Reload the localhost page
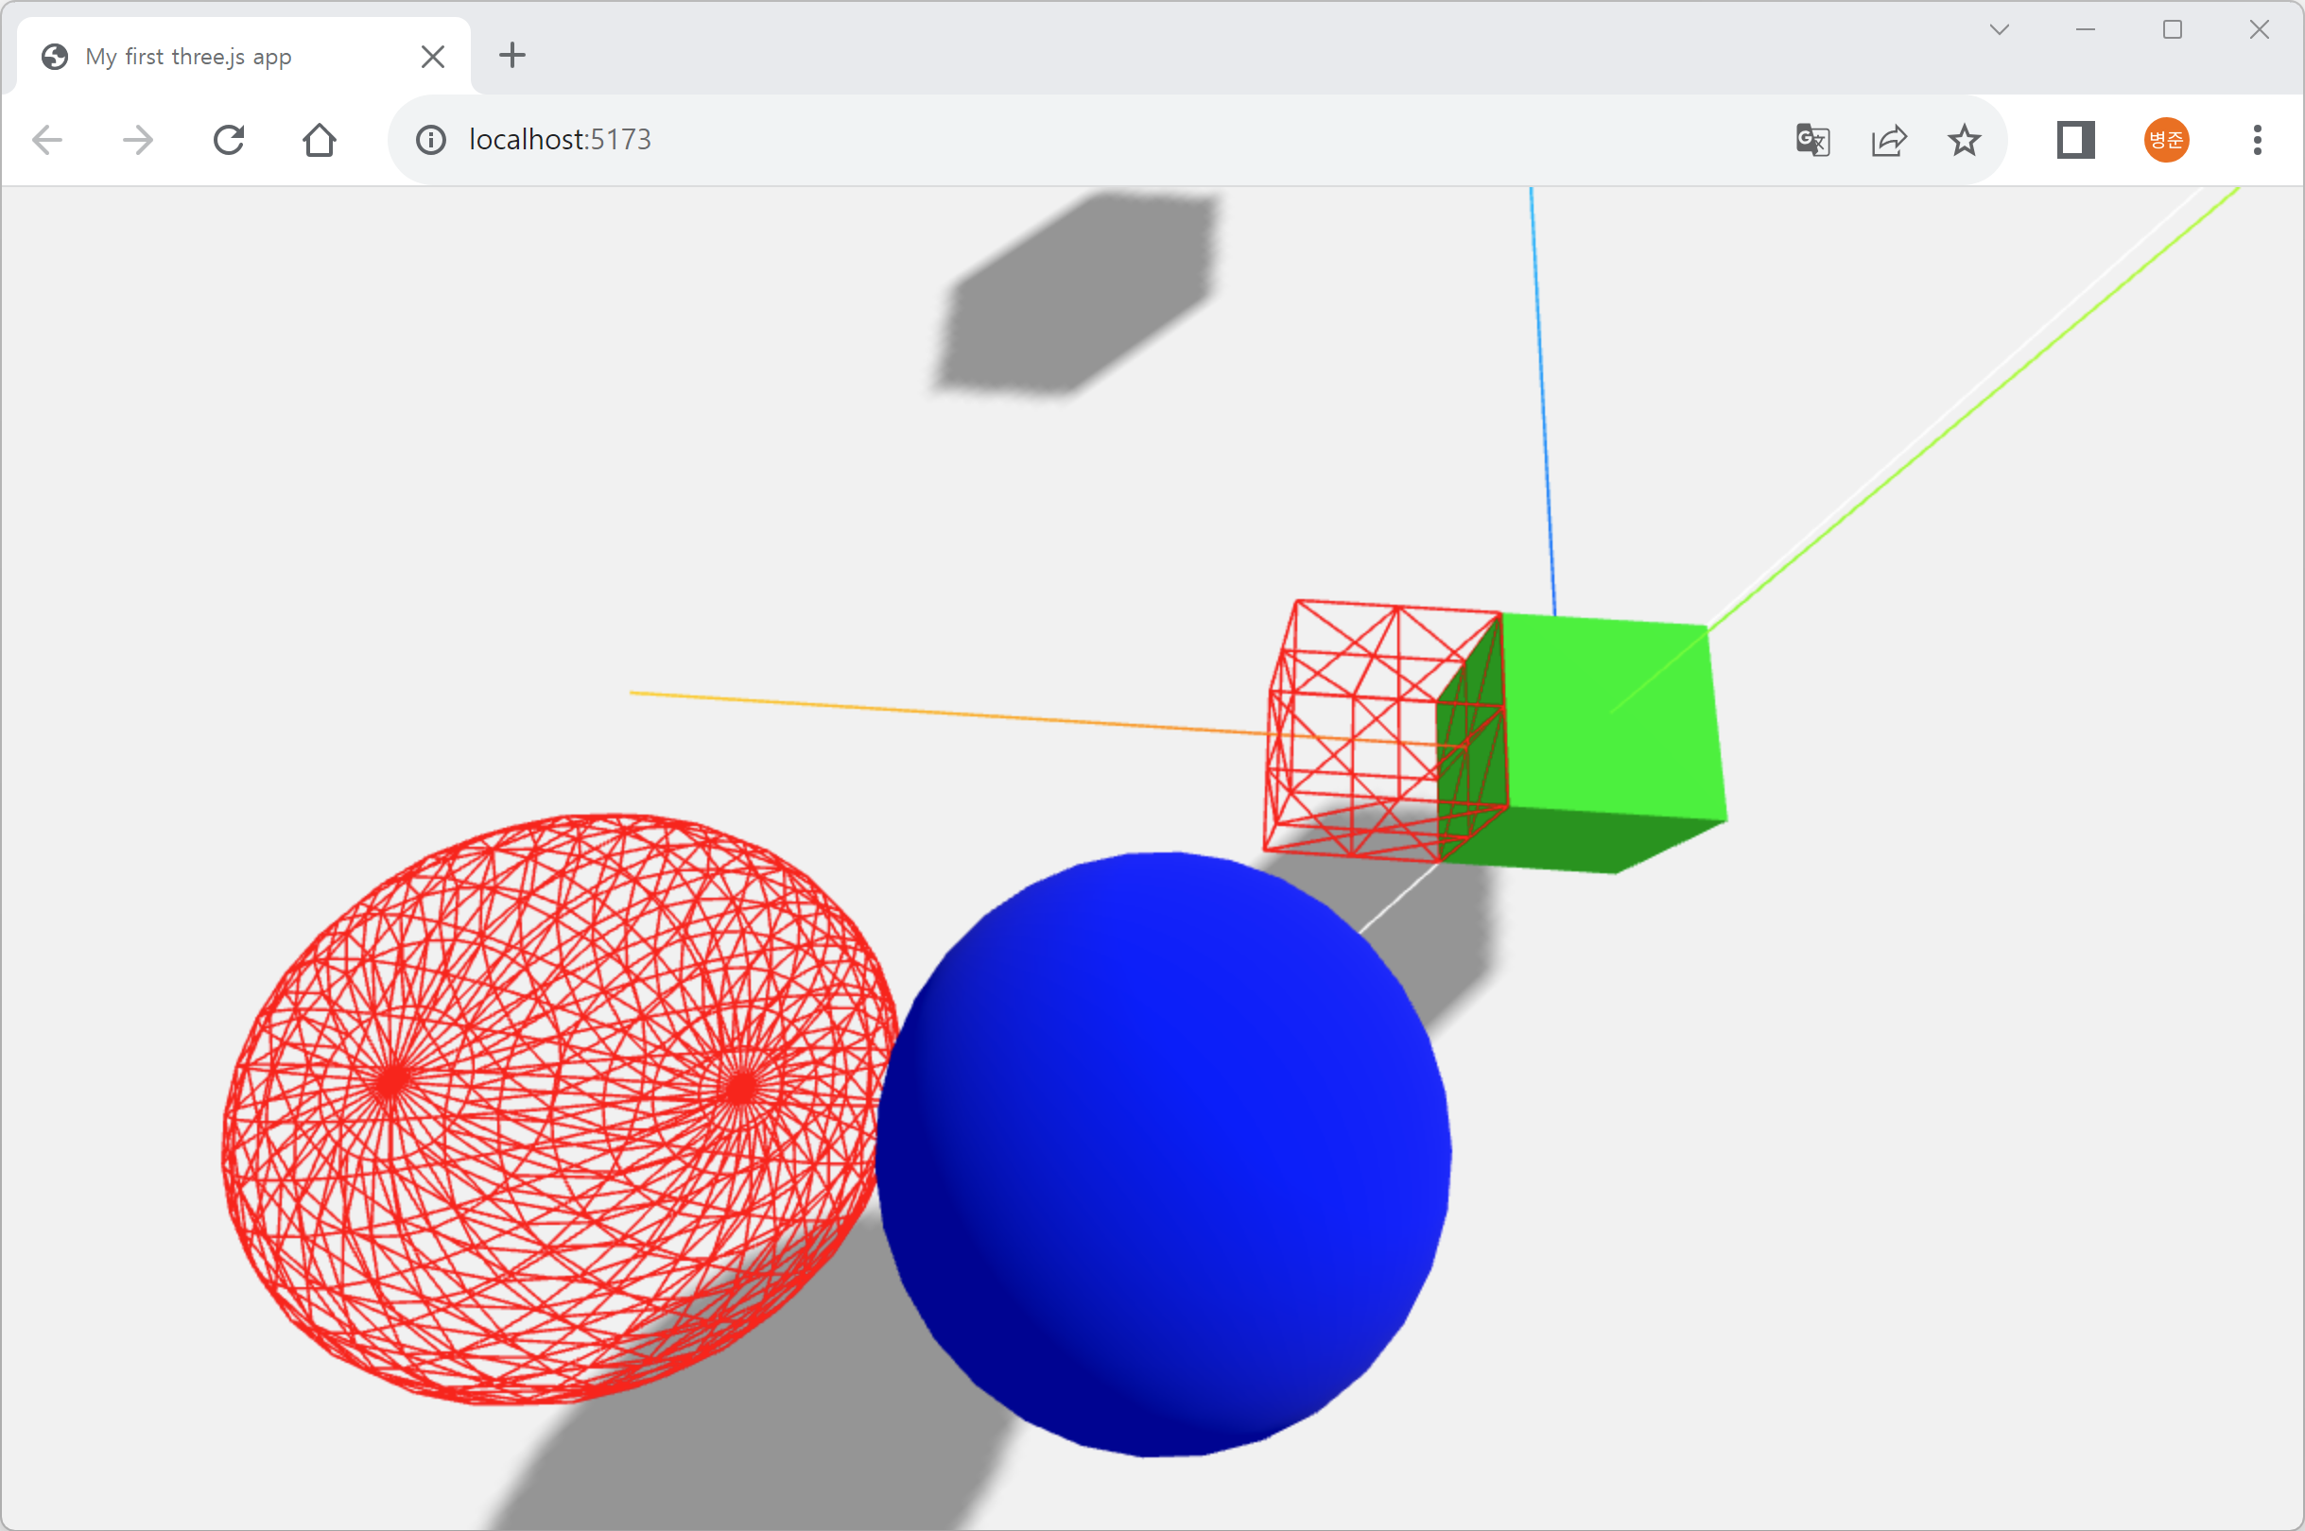Image resolution: width=2305 pixels, height=1531 pixels. coord(229,140)
